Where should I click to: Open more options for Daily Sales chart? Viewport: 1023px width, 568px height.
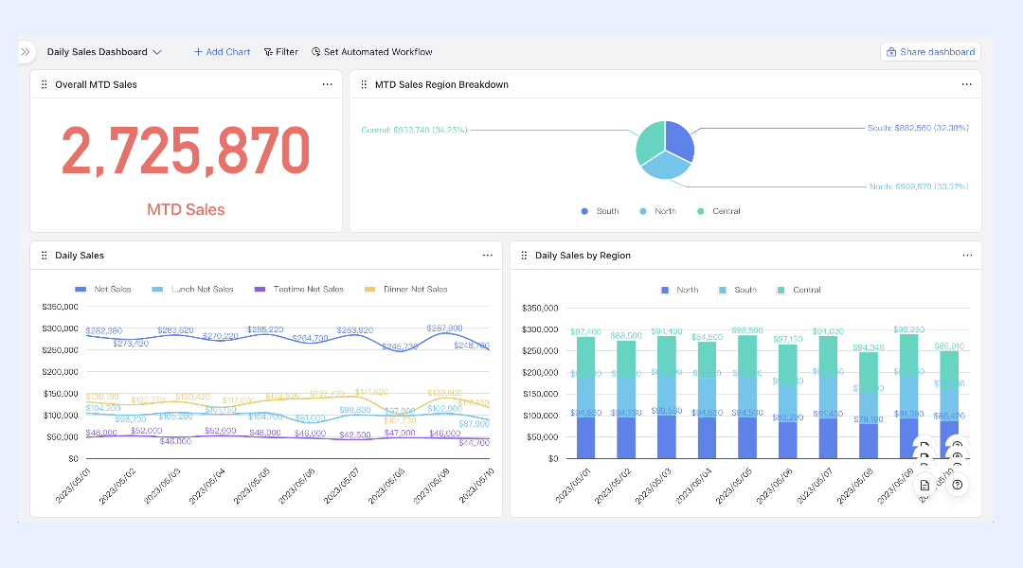point(488,255)
